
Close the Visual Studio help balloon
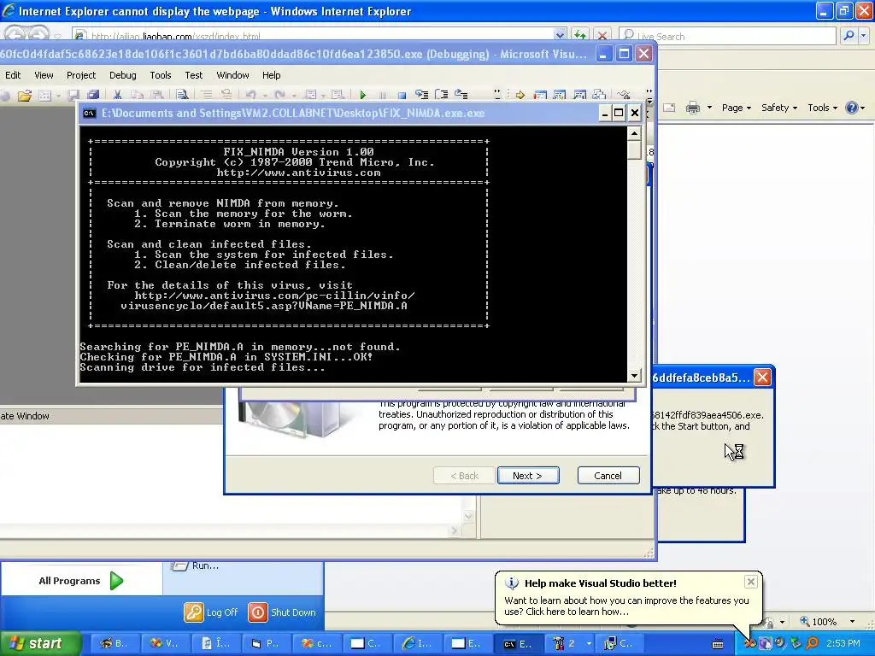point(751,582)
